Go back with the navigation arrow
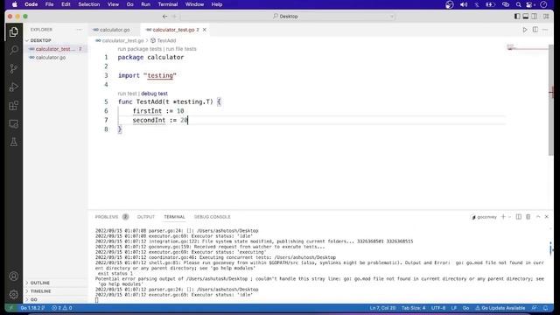 click(x=164, y=17)
